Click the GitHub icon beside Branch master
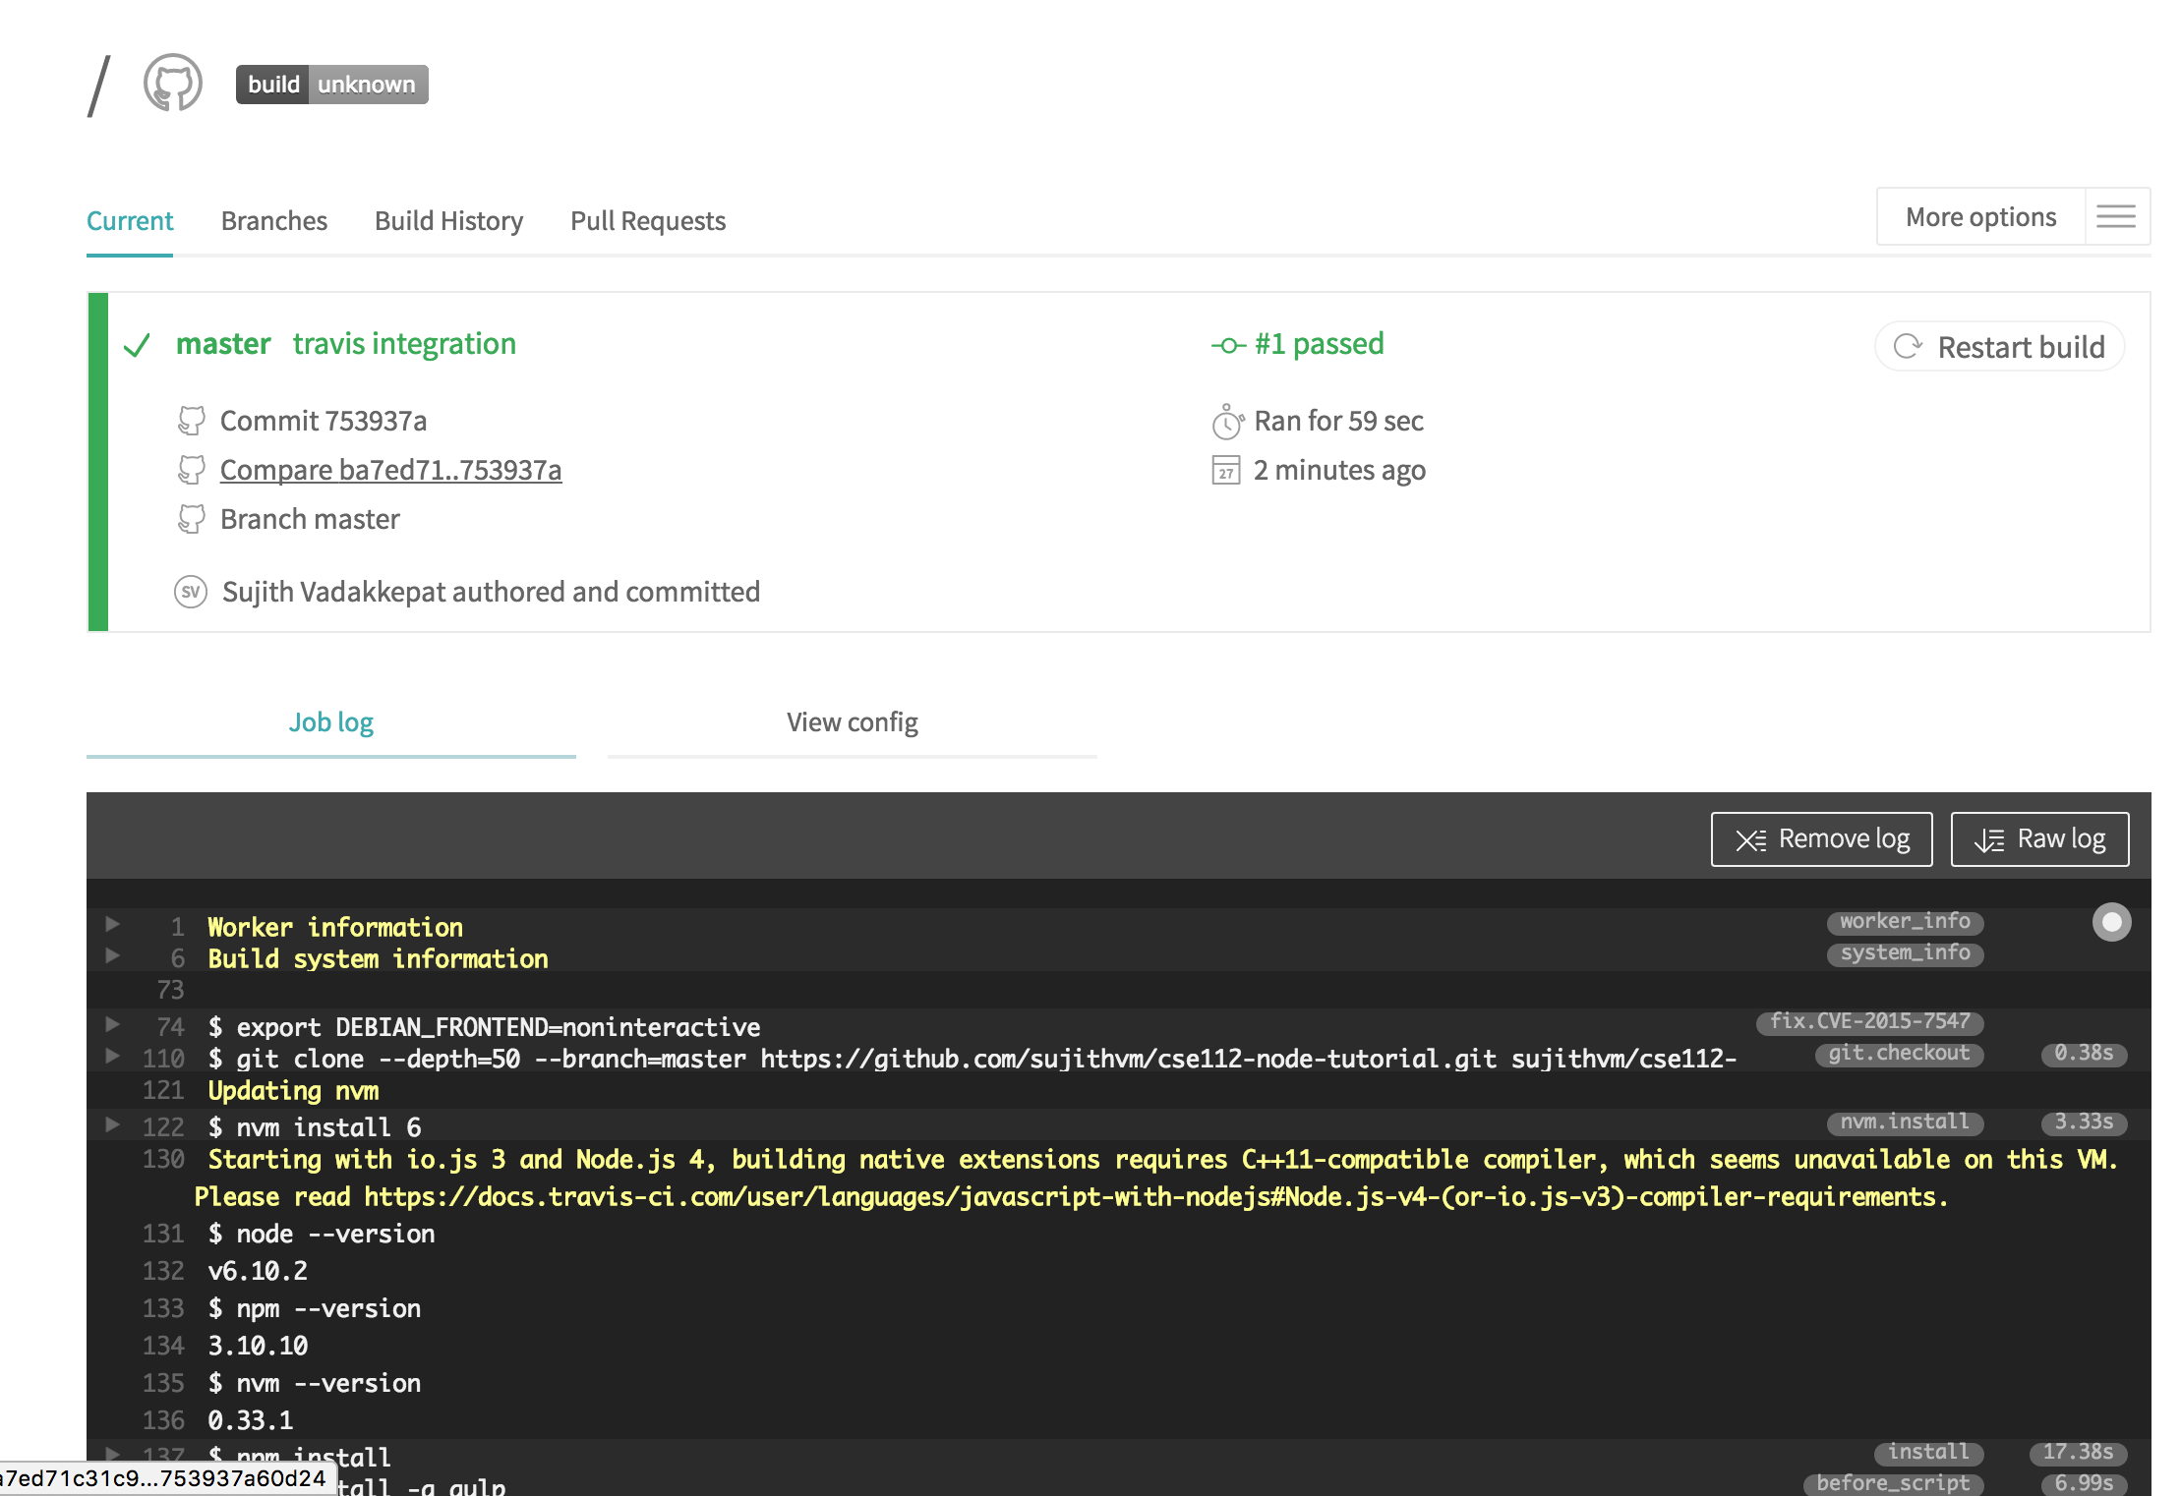 [192, 519]
